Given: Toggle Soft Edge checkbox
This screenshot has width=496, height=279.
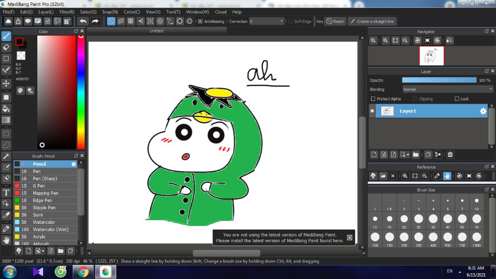Looking at the screenshot, I should (290, 21).
